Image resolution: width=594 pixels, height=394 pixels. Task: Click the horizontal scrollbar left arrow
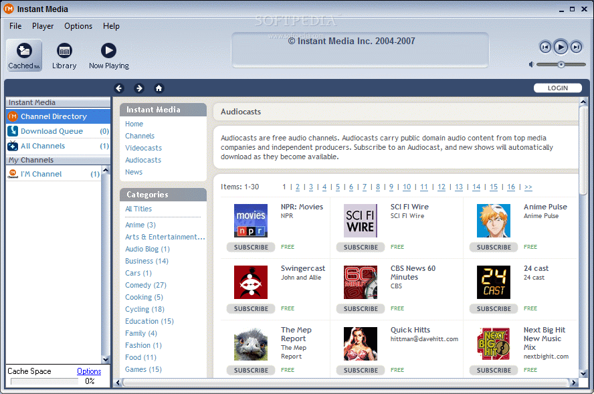(x=118, y=383)
